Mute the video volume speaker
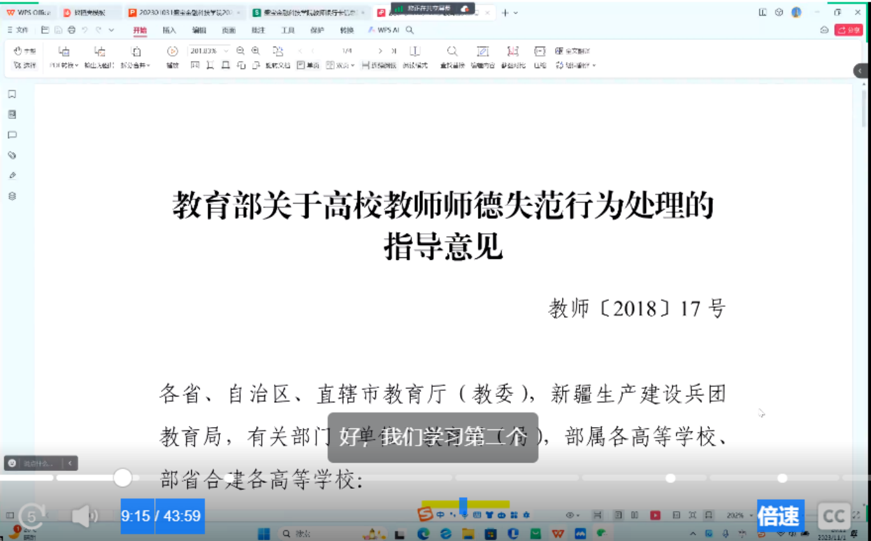This screenshot has height=541, width=871. pos(84,516)
